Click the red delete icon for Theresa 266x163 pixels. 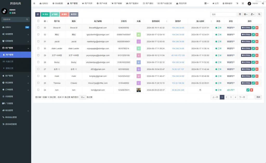point(257,83)
